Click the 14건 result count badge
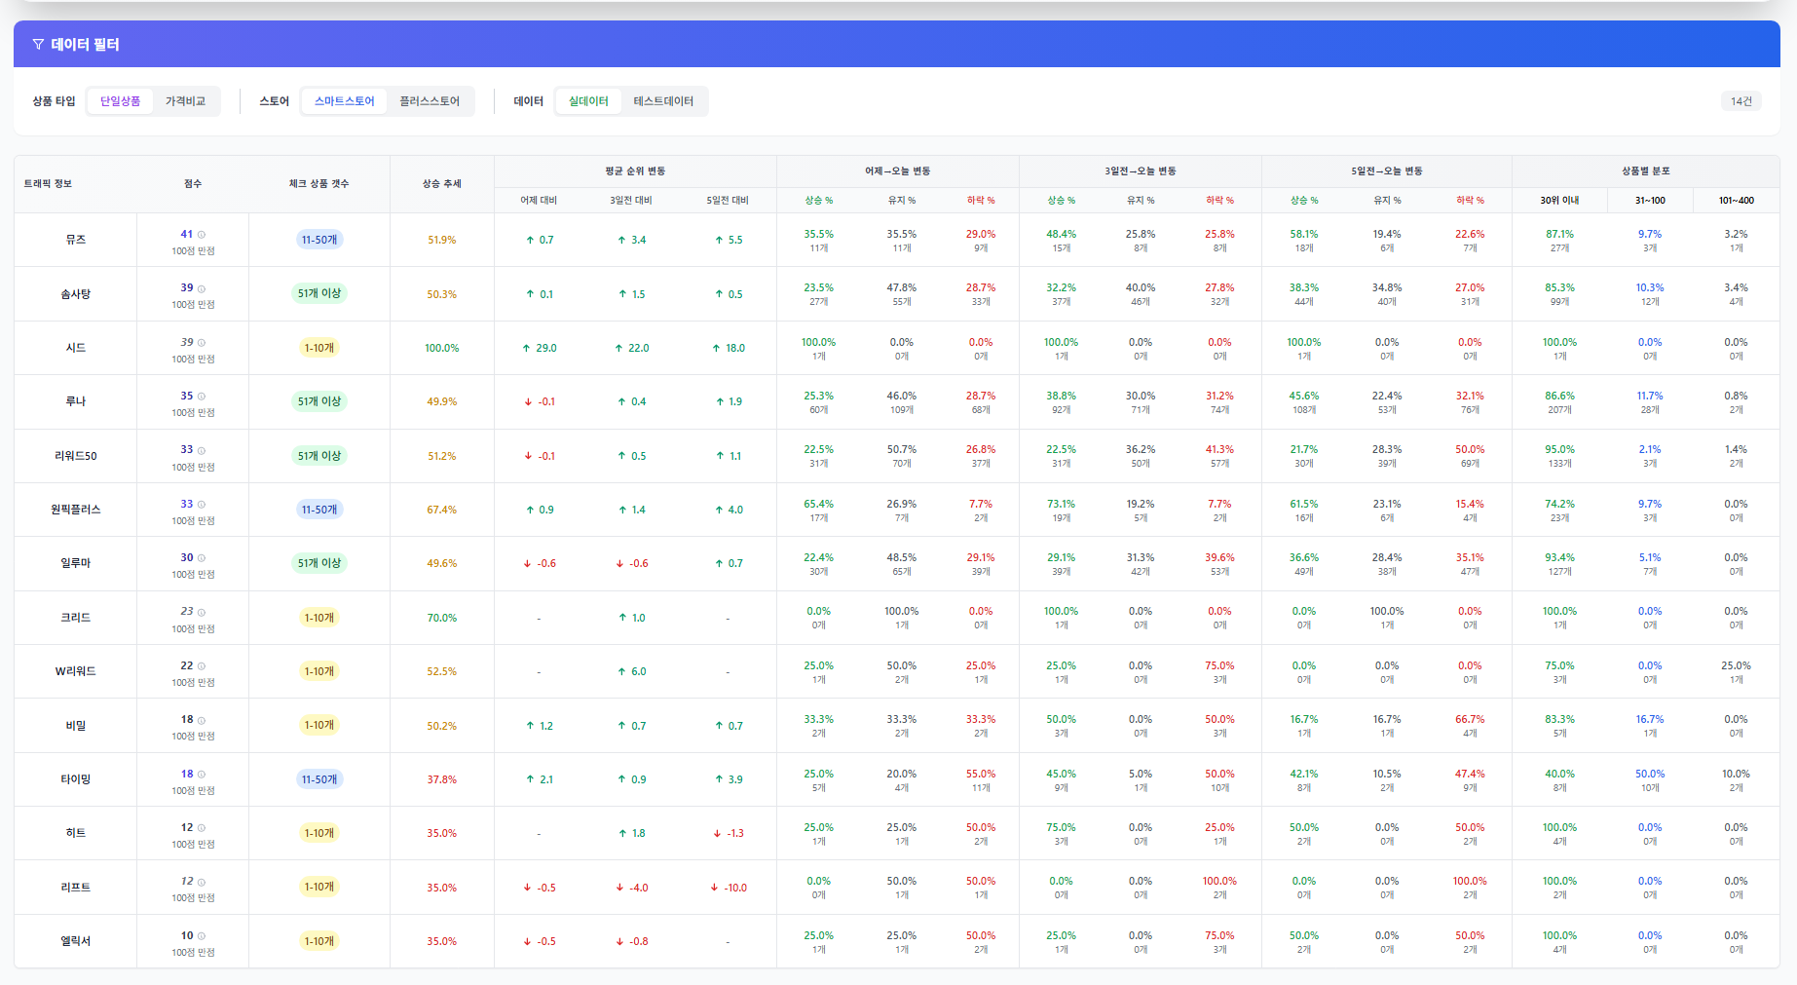This screenshot has width=1797, height=985. point(1741,101)
